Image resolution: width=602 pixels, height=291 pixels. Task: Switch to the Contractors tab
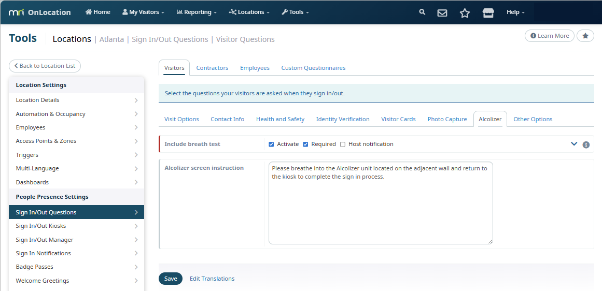pos(212,68)
